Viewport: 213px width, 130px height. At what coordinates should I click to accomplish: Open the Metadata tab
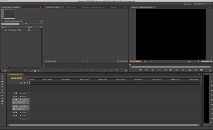click(x=114, y=7)
